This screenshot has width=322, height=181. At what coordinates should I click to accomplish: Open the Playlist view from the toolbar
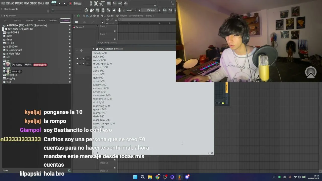tap(86, 10)
